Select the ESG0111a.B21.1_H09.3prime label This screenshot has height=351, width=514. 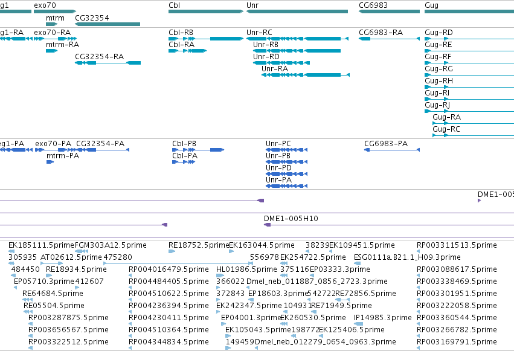click(x=407, y=257)
